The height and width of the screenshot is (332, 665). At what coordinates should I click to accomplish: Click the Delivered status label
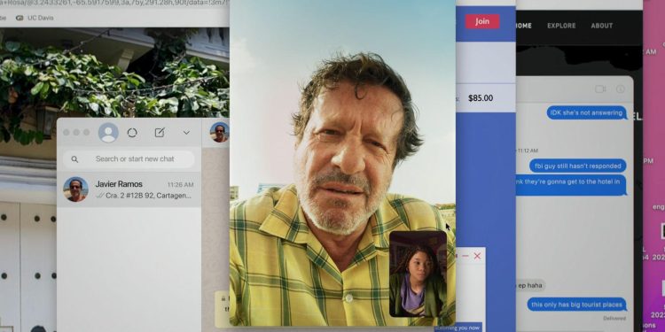point(614,318)
